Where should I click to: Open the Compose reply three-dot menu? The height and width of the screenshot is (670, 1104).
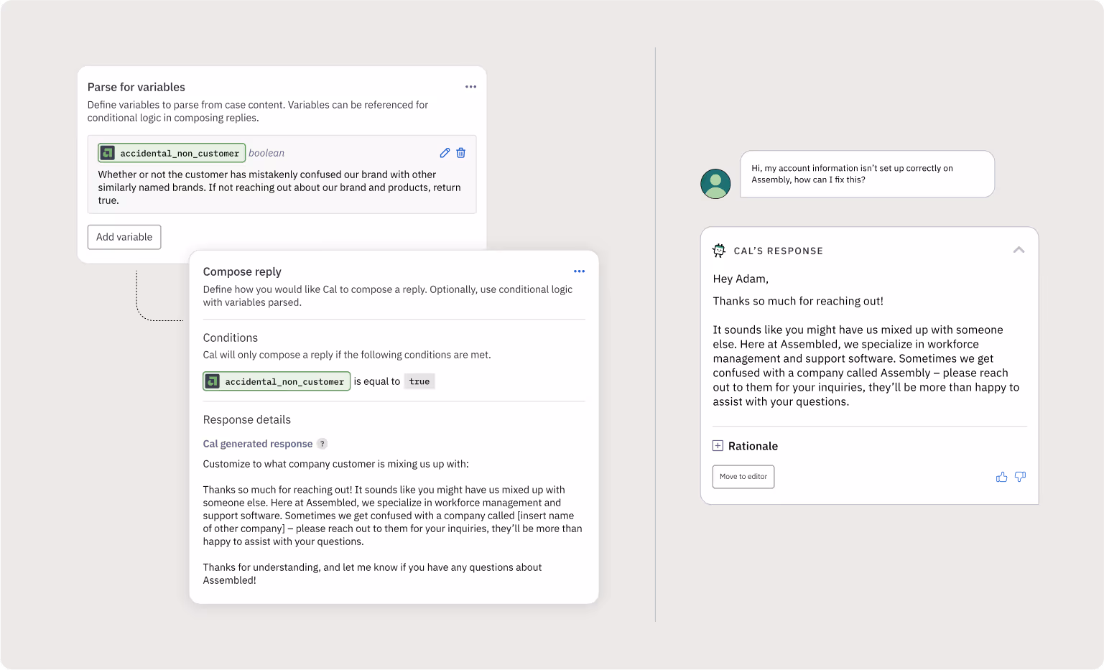coord(579,271)
